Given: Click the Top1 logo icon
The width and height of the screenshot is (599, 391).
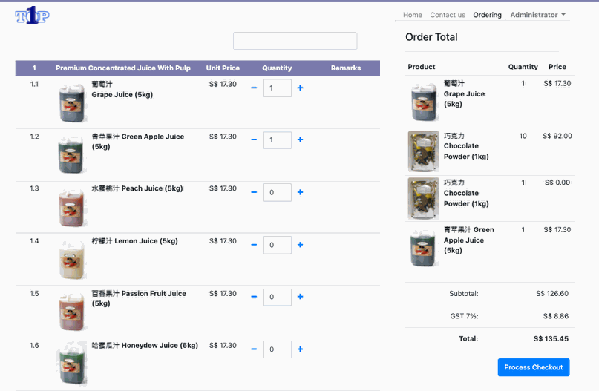Looking at the screenshot, I should pos(32,15).
